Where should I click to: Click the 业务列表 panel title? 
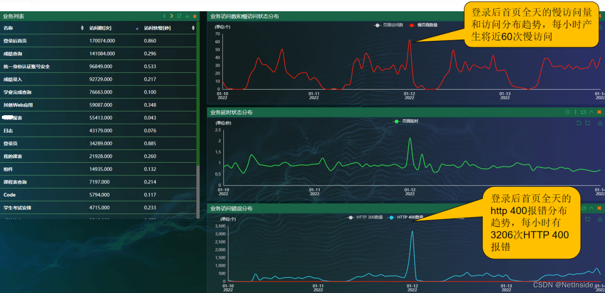(x=14, y=16)
